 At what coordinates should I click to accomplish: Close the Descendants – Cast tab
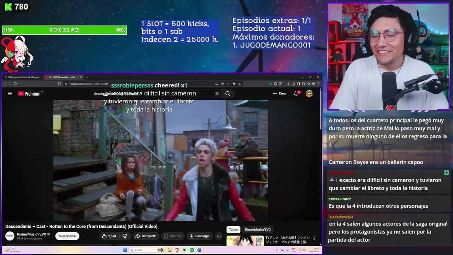point(81,77)
